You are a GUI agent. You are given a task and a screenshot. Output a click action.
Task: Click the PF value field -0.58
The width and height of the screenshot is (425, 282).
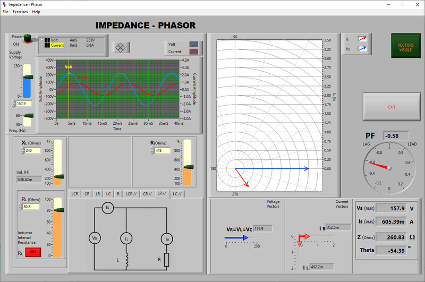(x=396, y=136)
